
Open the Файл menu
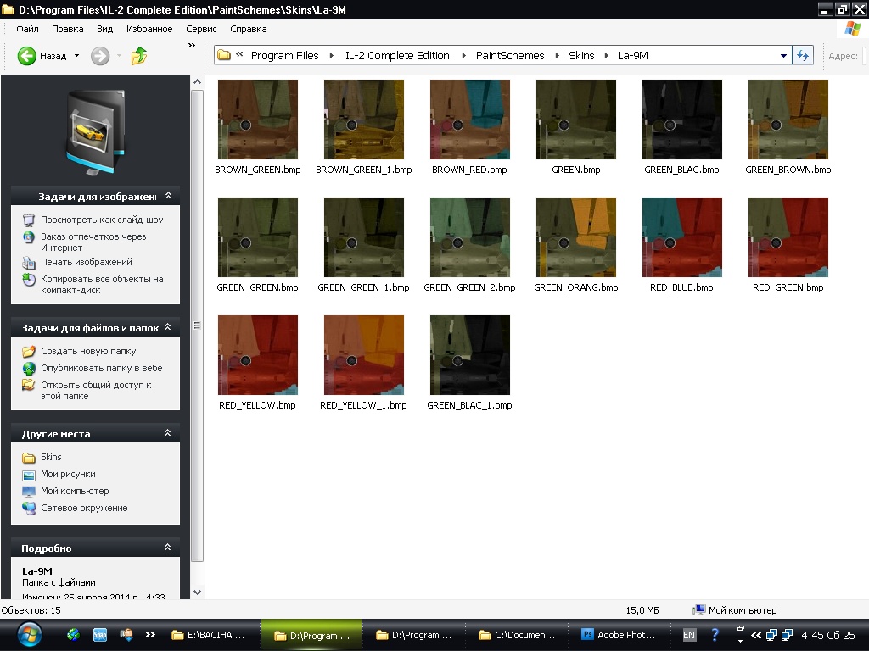tap(27, 29)
